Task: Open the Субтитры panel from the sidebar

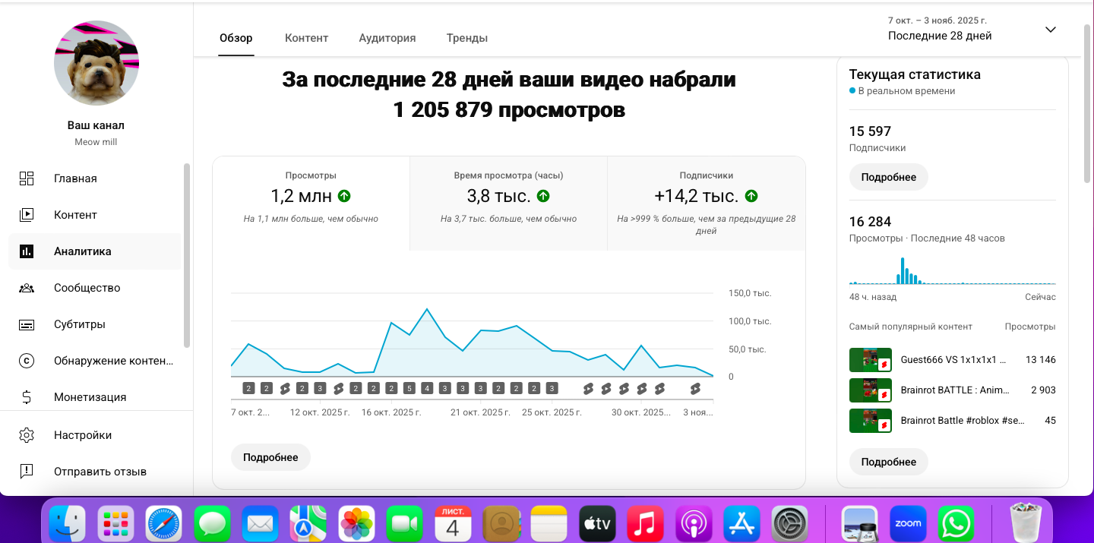Action: point(27,324)
